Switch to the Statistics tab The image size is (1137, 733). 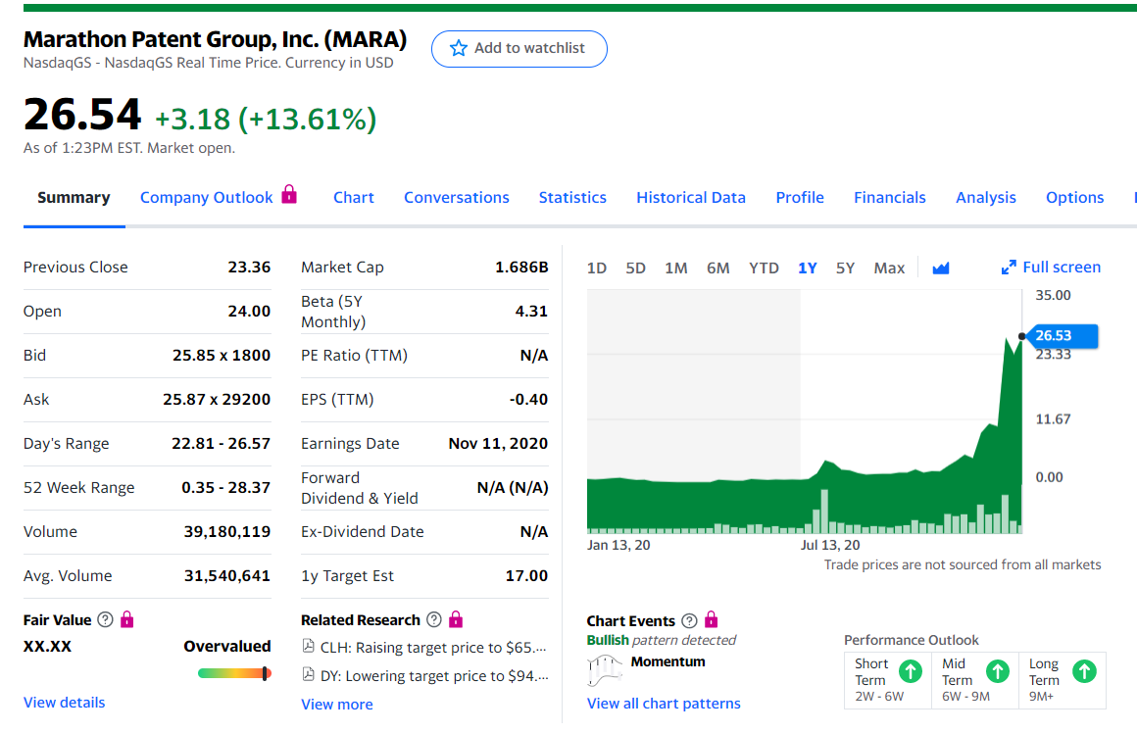572,197
